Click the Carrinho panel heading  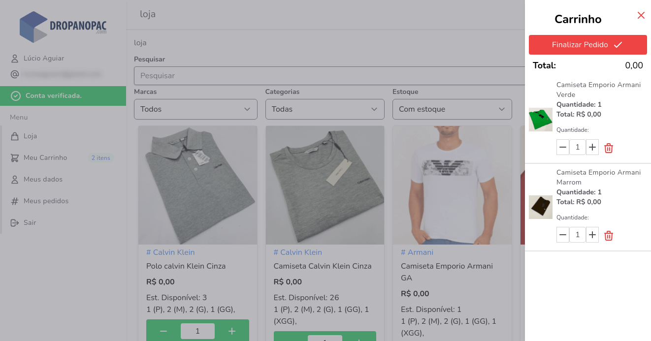(578, 19)
